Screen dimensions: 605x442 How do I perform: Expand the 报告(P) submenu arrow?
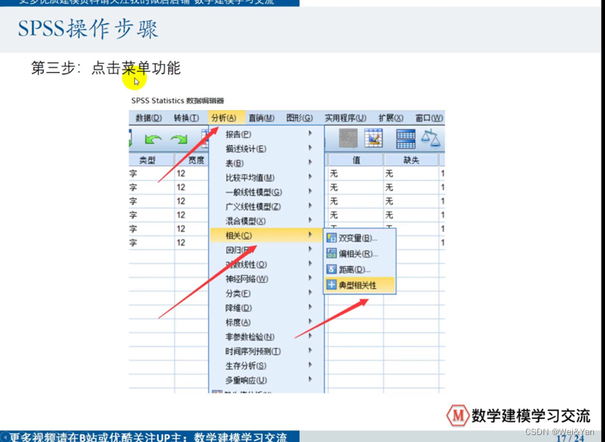coord(311,134)
